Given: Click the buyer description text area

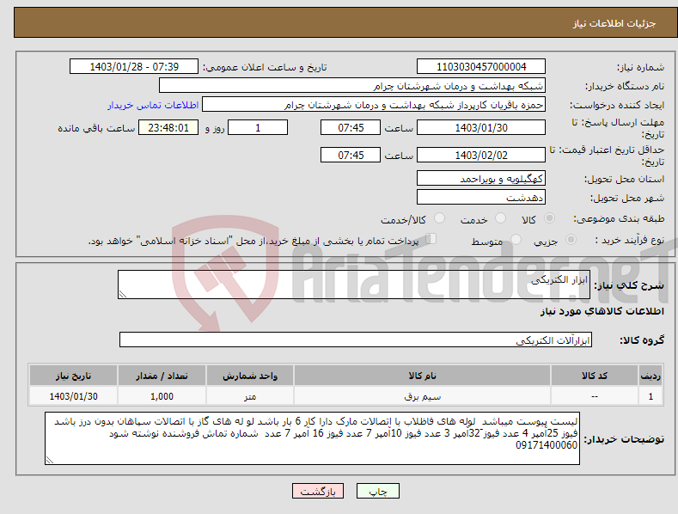Looking at the screenshot, I should click(x=312, y=438).
